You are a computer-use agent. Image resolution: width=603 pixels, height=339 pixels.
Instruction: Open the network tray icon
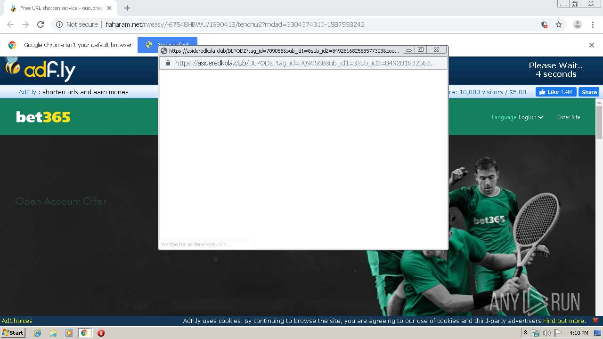536,333
